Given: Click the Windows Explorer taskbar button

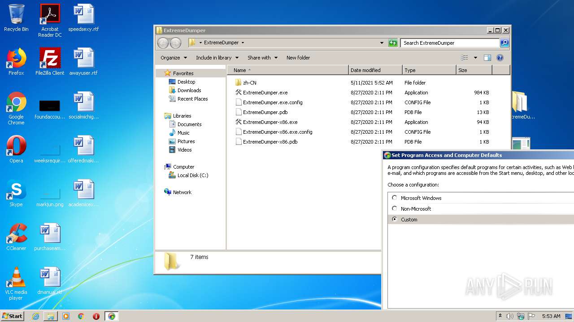Looking at the screenshot, I should point(51,316).
